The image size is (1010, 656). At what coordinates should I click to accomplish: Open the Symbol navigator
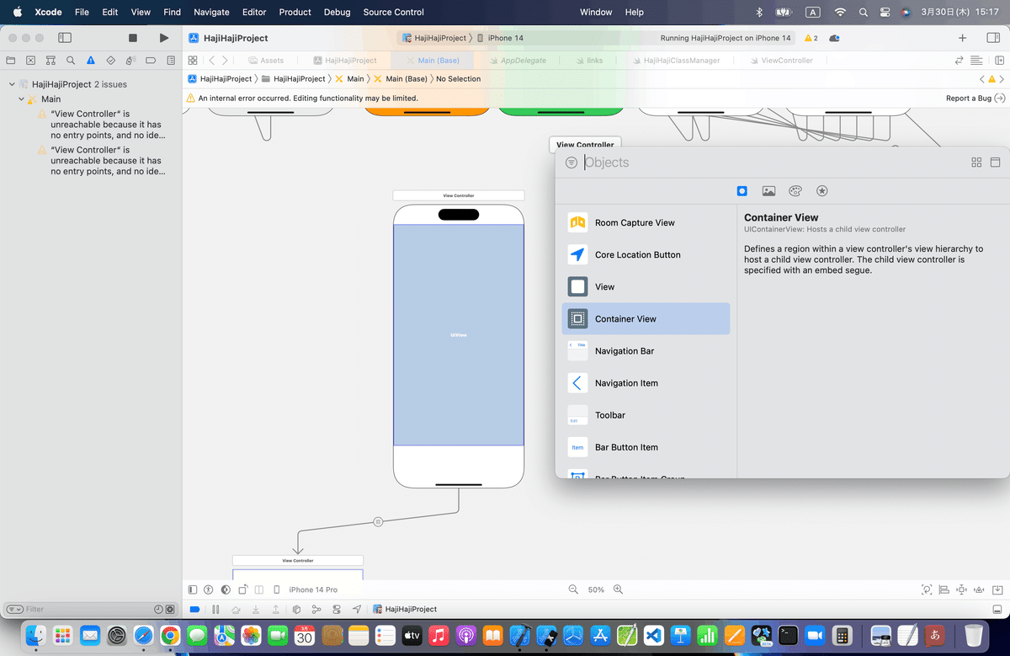point(51,61)
